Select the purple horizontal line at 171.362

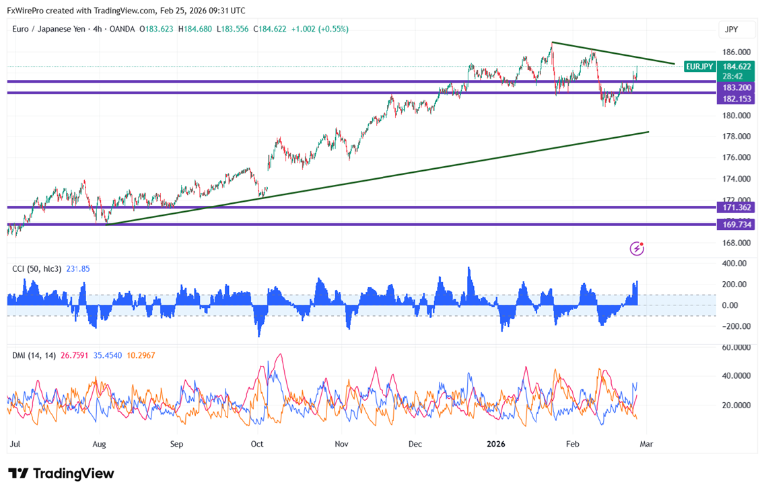click(x=361, y=207)
